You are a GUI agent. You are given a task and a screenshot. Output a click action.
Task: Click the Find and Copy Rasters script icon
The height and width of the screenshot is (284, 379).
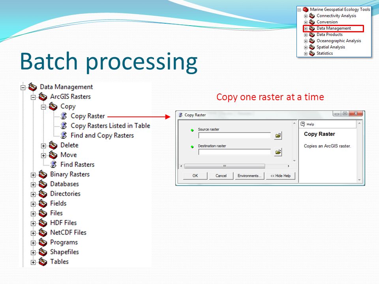pyautogui.click(x=64, y=135)
